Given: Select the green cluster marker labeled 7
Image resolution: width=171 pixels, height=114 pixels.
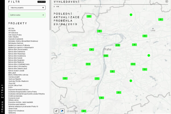Looking at the screenshot, I should pos(97,78).
